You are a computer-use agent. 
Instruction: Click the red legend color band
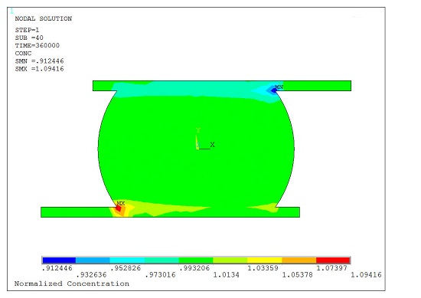(x=333, y=260)
